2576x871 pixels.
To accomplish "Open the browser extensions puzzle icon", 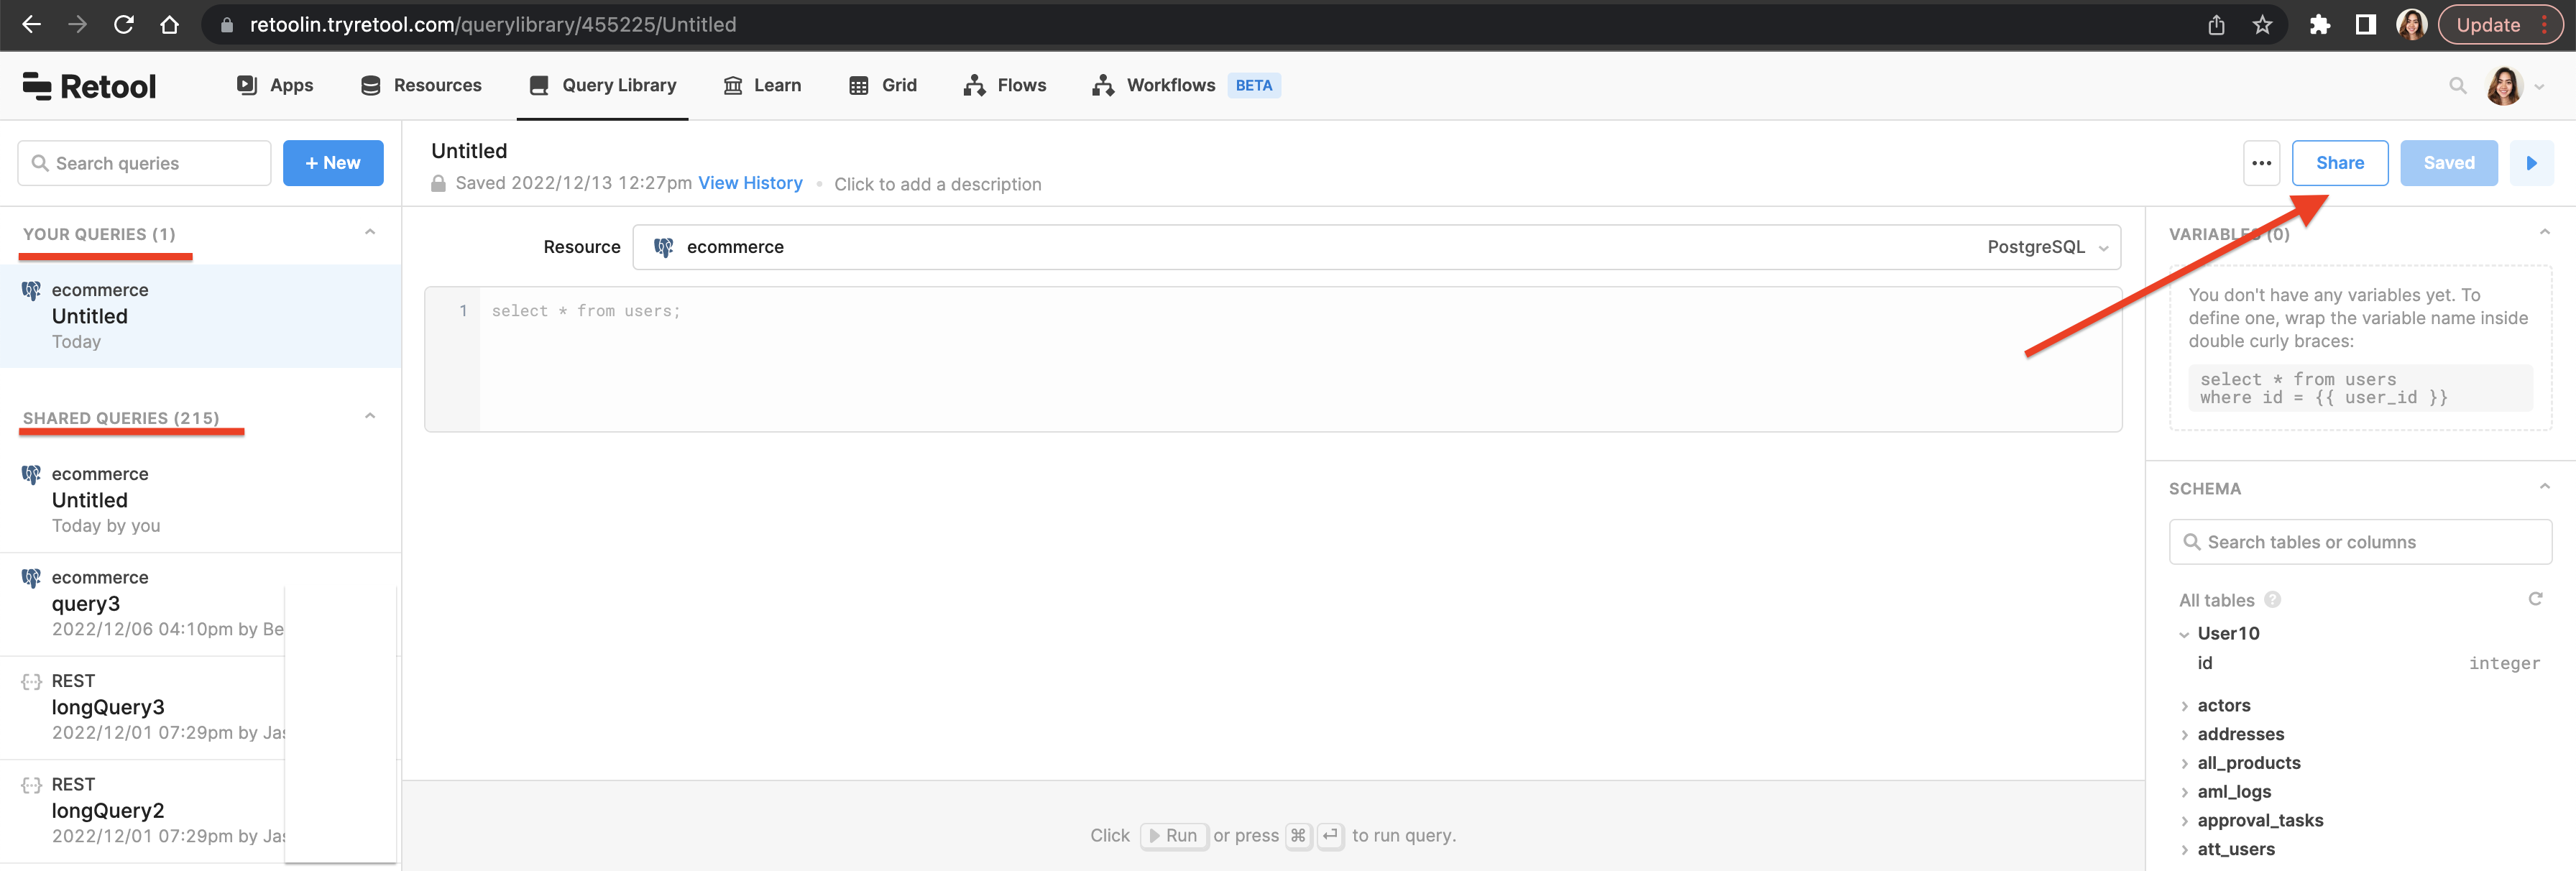I will (2319, 25).
